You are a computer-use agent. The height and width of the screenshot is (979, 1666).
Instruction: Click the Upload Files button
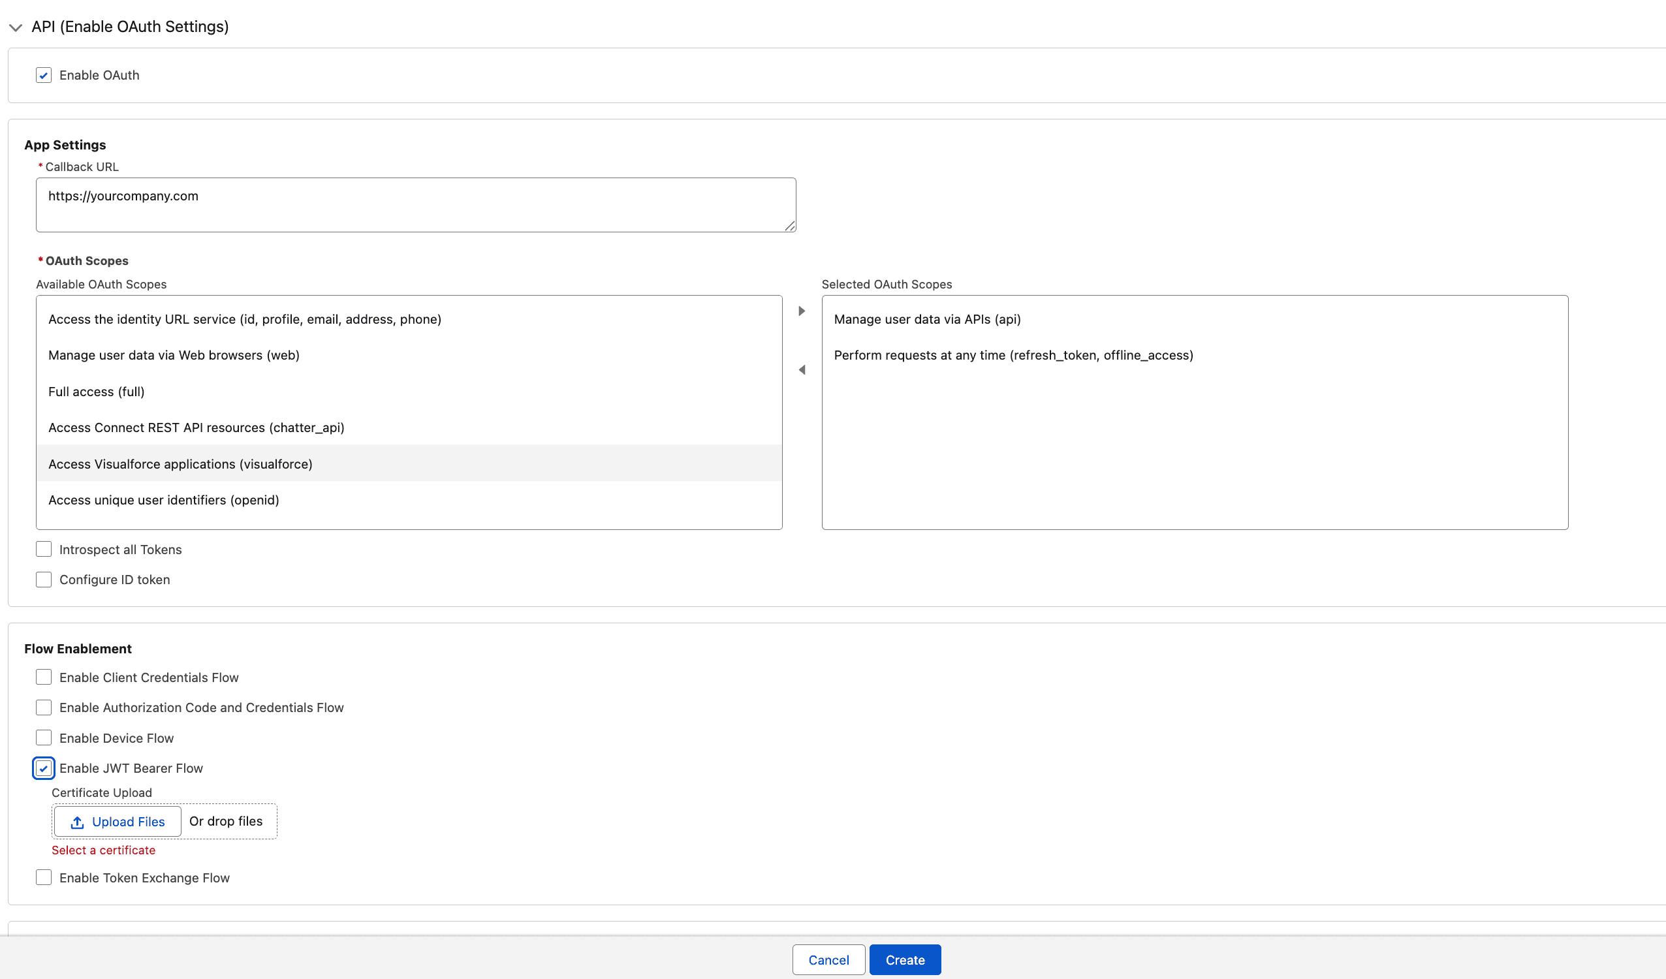pos(117,822)
